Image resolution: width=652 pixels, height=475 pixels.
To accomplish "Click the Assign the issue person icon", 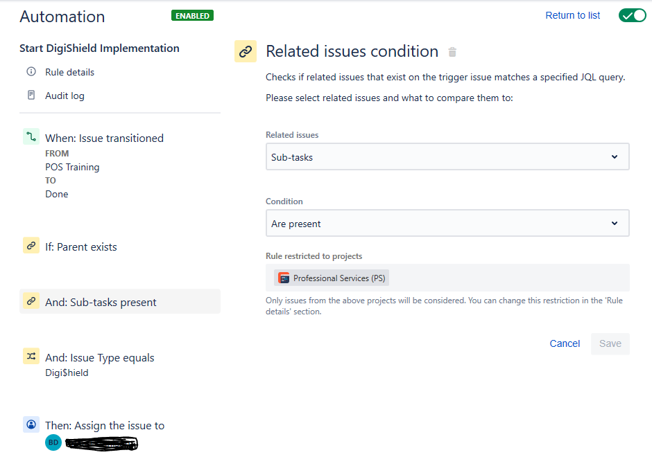I will (x=31, y=424).
